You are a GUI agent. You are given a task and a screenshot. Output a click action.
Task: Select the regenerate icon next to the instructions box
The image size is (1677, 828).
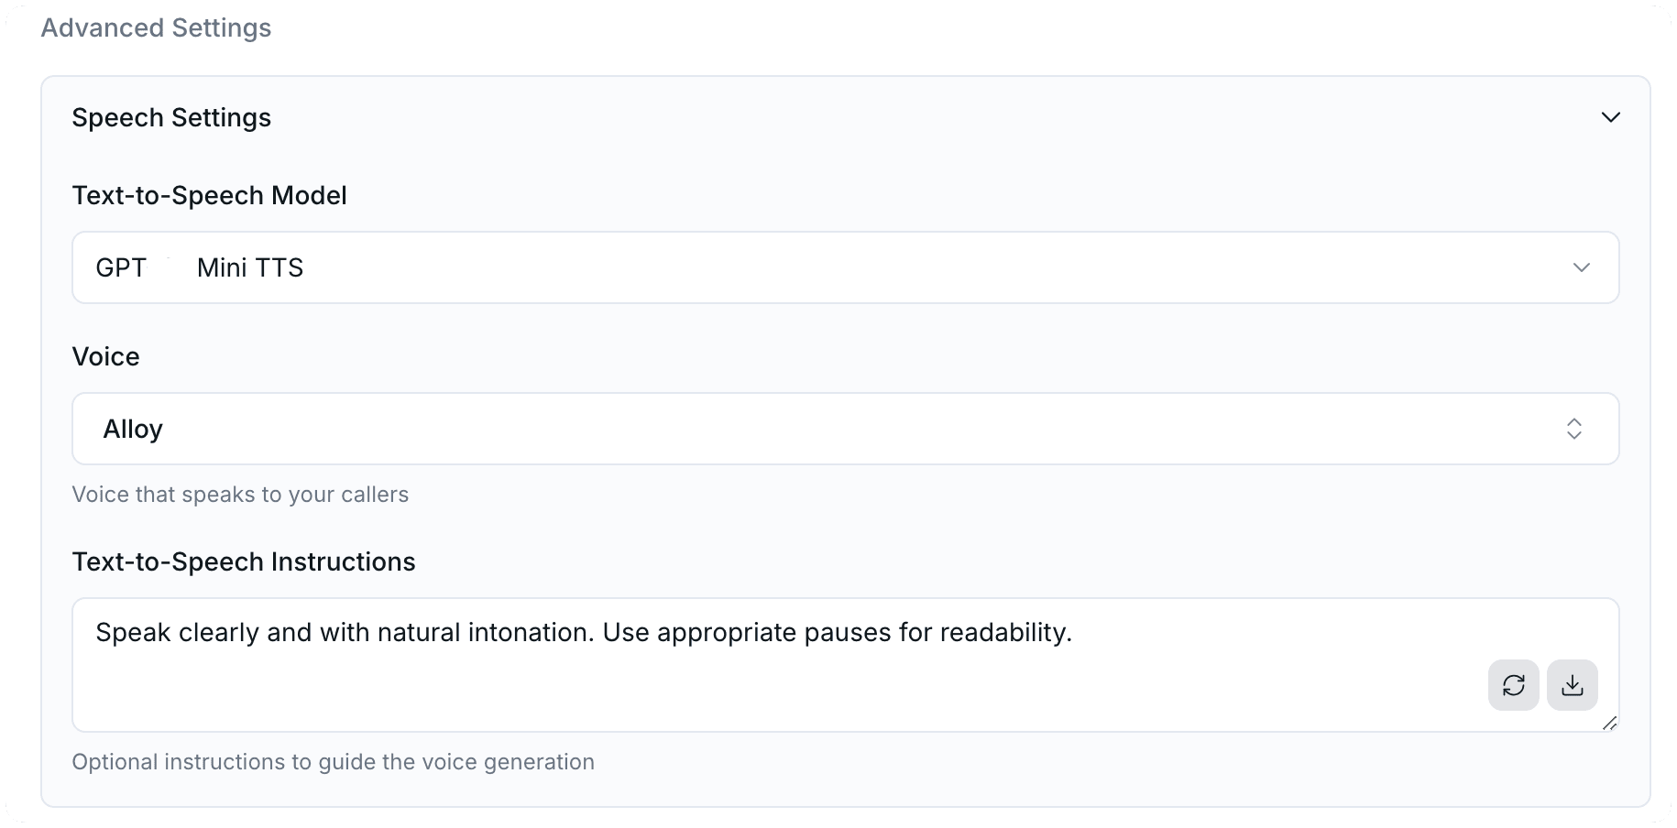click(x=1513, y=685)
